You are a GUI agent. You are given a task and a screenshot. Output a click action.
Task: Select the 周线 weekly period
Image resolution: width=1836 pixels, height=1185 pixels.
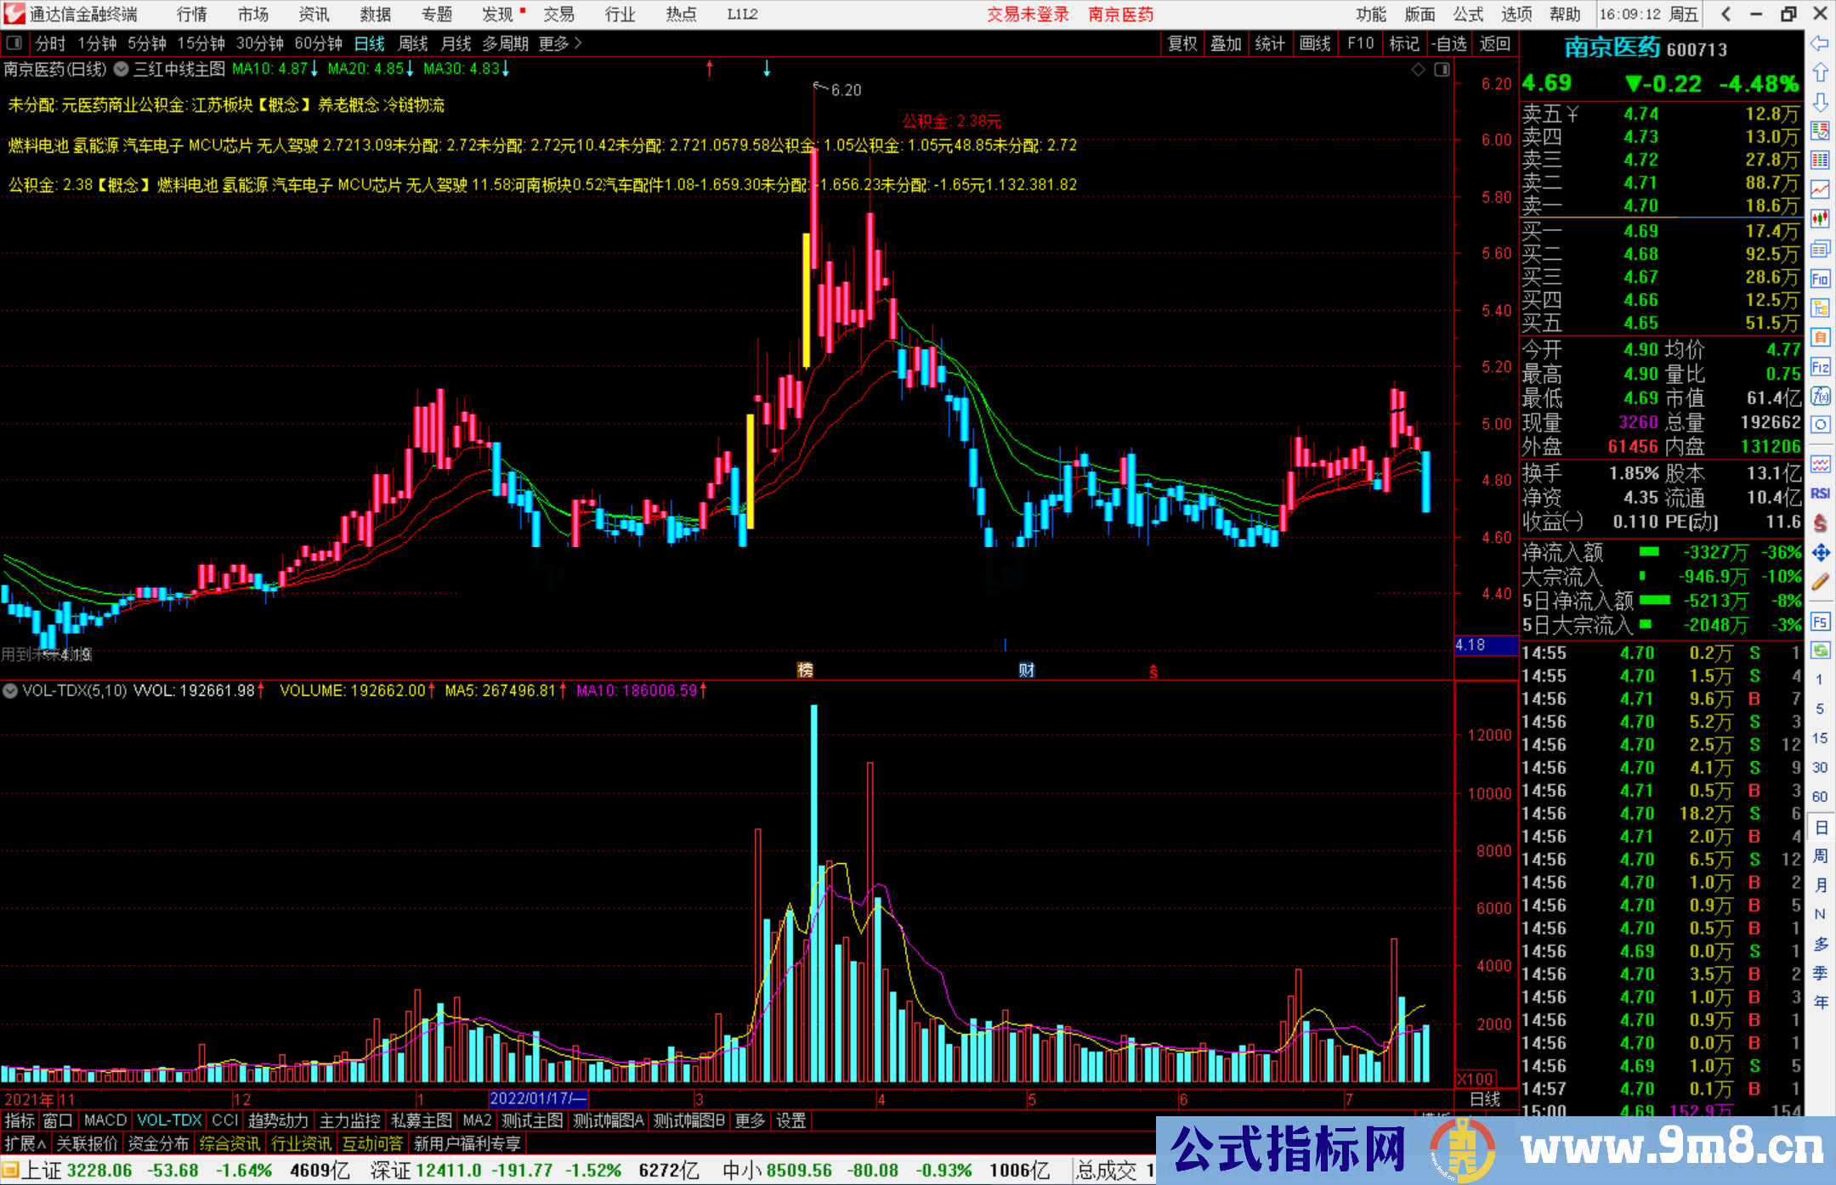(x=413, y=43)
